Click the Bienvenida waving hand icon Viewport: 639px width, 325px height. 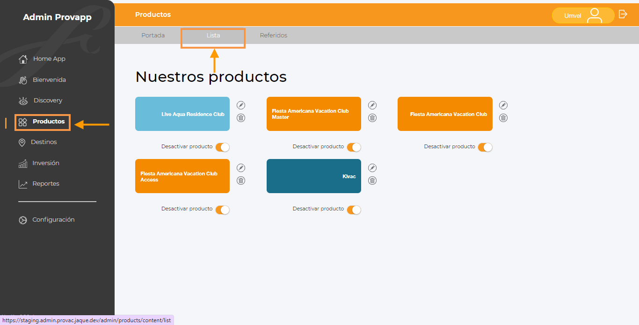coord(23,80)
